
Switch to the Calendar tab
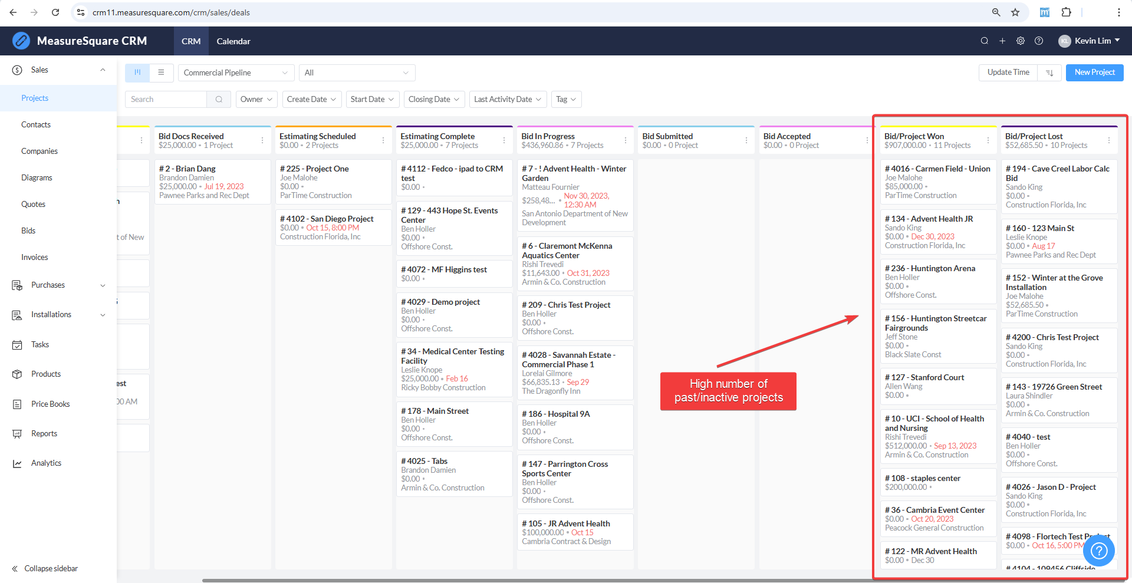click(233, 41)
